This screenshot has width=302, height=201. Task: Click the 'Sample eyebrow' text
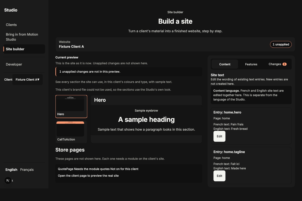(146, 111)
